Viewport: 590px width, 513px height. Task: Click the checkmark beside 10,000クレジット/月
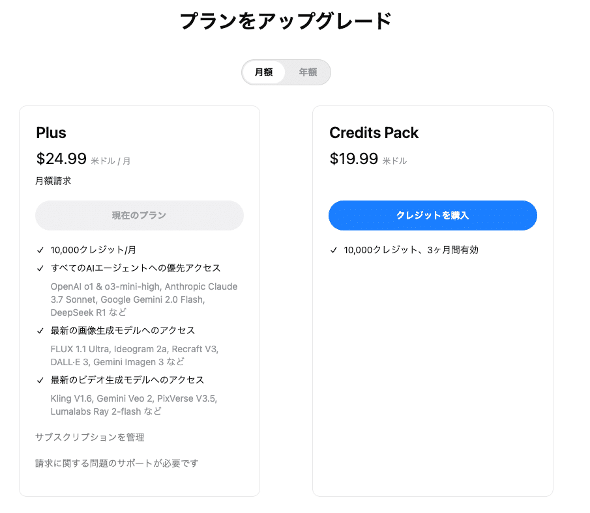40,250
